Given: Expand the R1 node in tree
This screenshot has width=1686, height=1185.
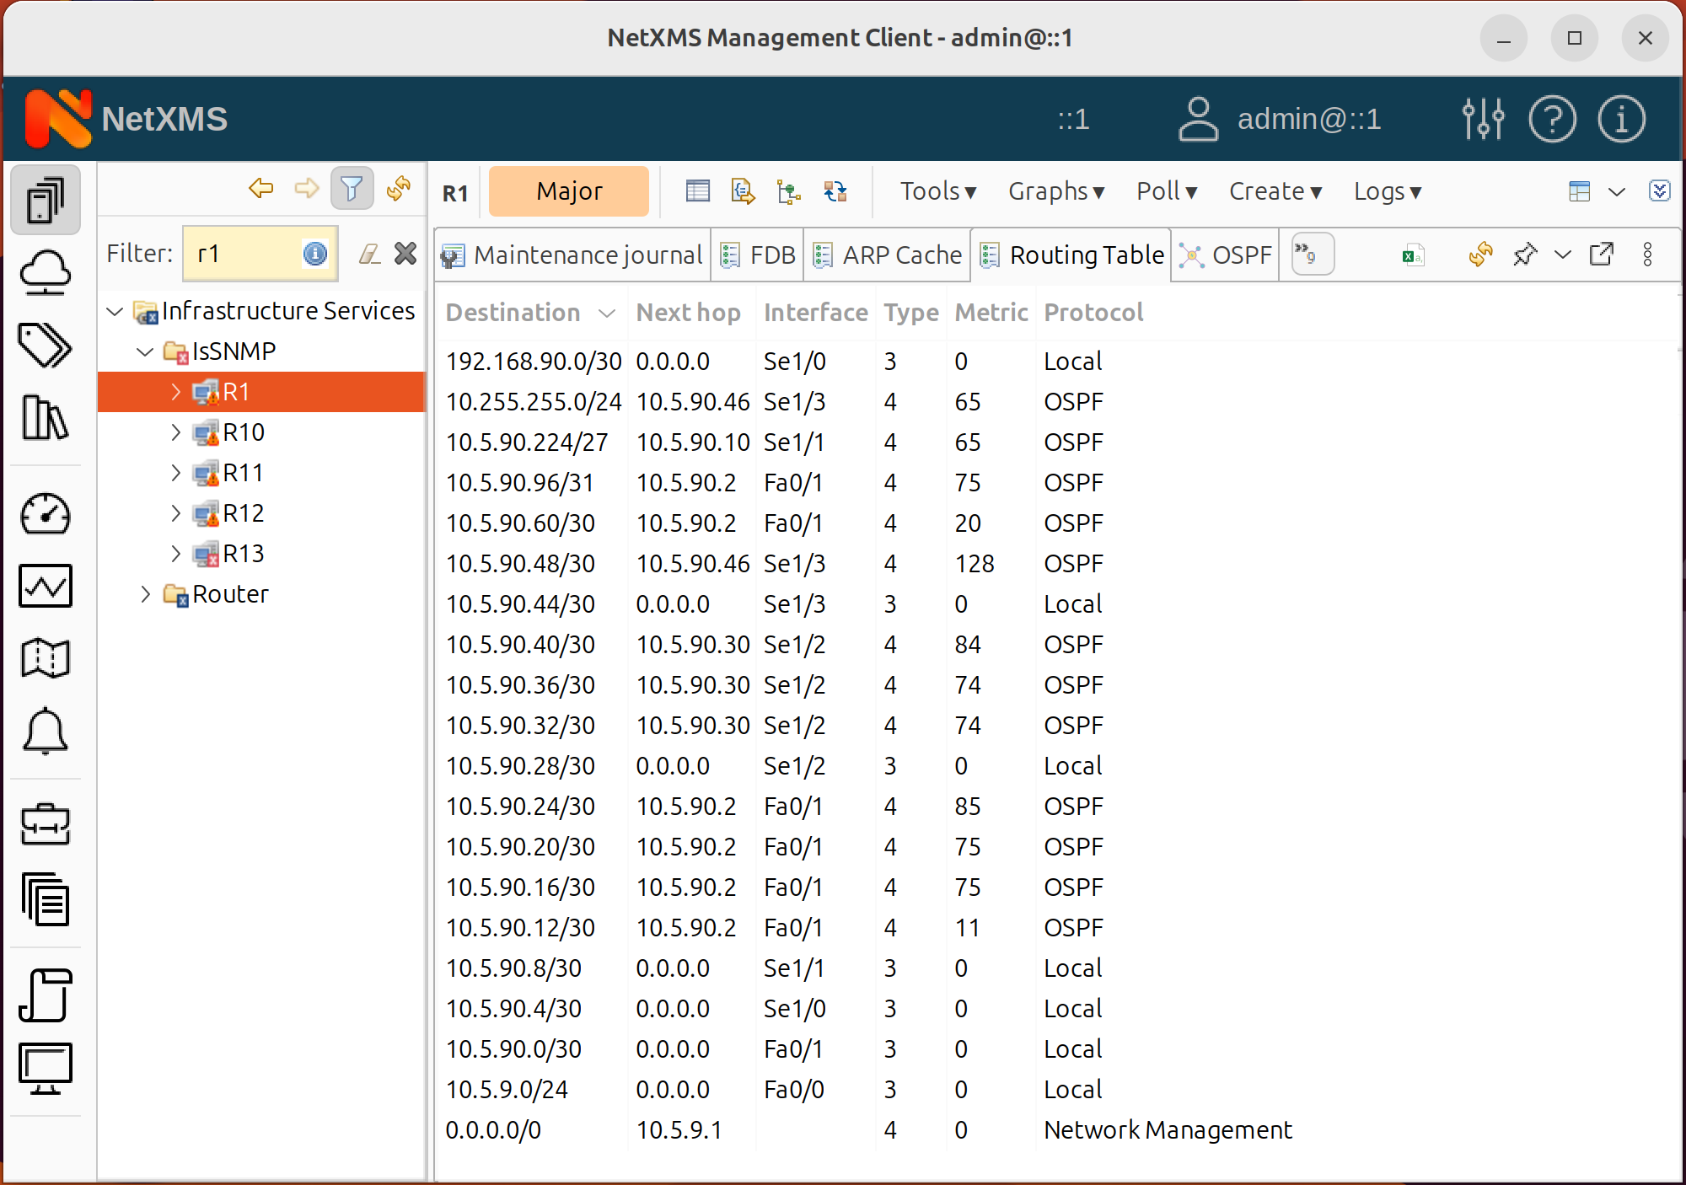Looking at the screenshot, I should (175, 391).
